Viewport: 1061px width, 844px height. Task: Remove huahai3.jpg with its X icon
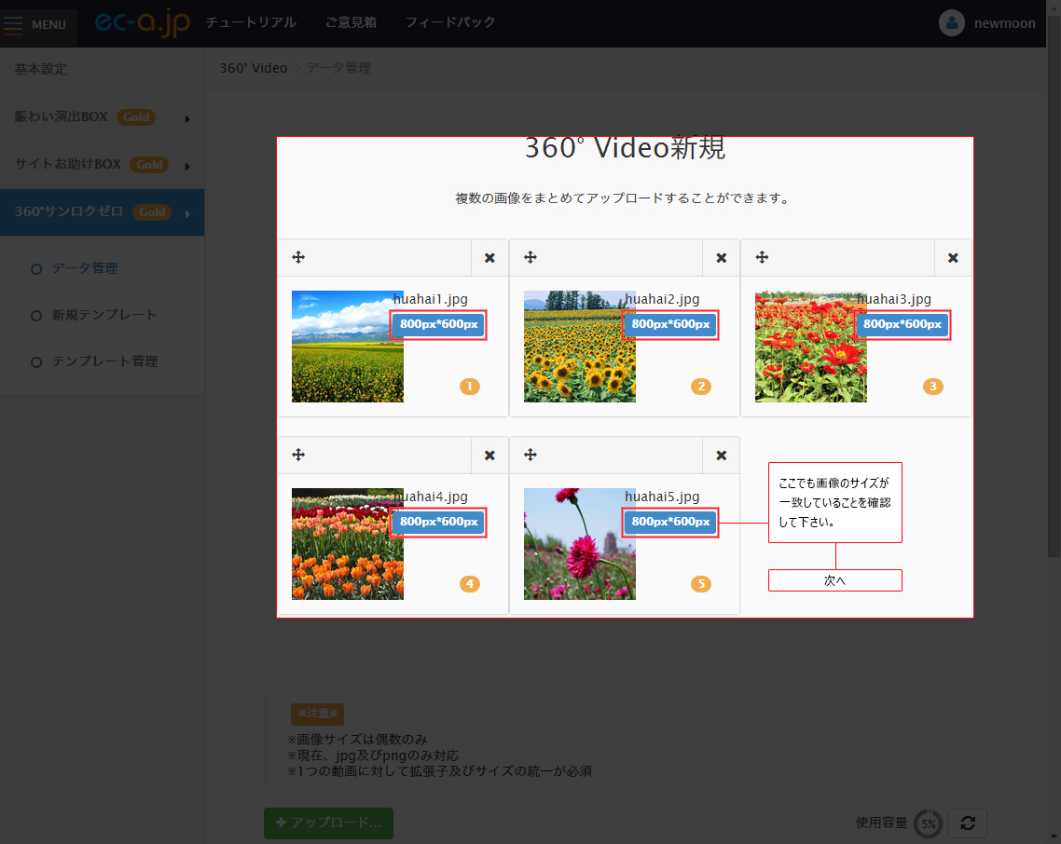click(953, 258)
